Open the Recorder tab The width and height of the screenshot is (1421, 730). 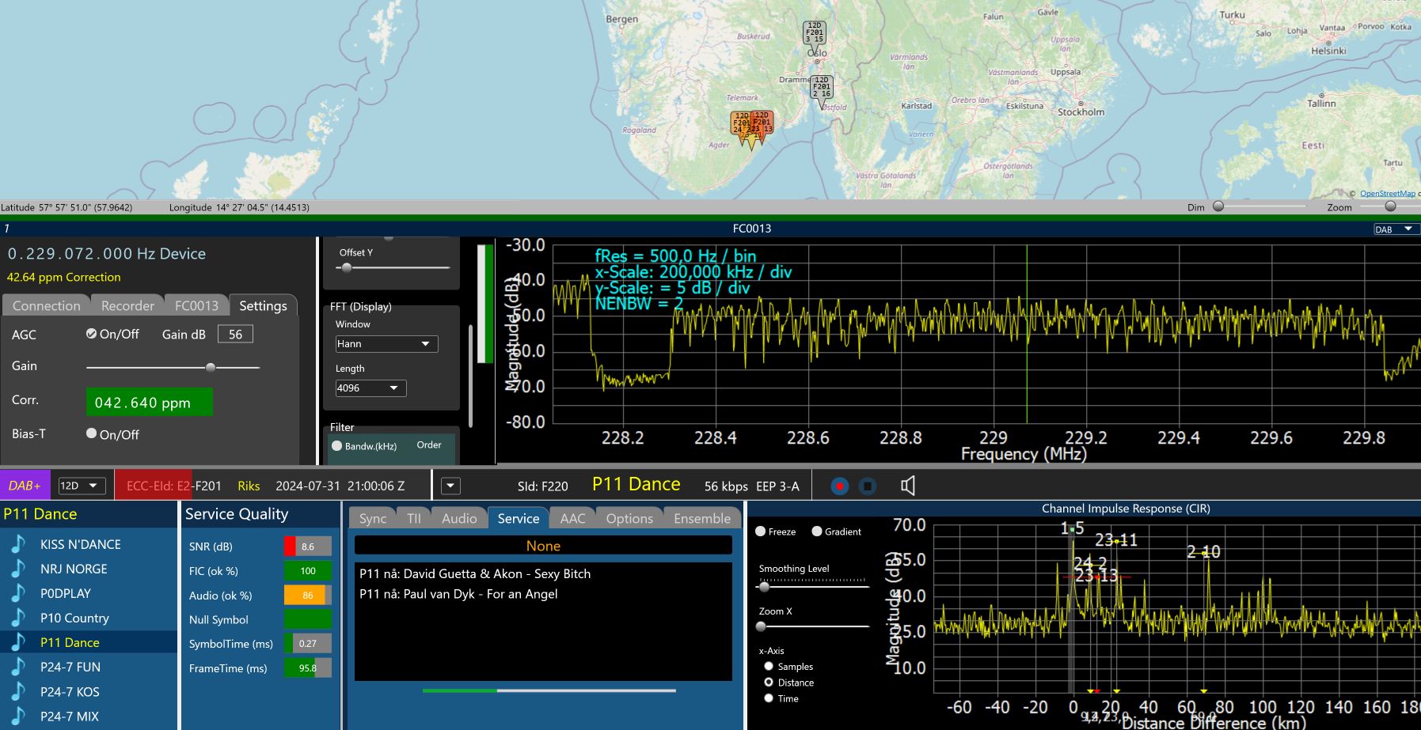(127, 306)
